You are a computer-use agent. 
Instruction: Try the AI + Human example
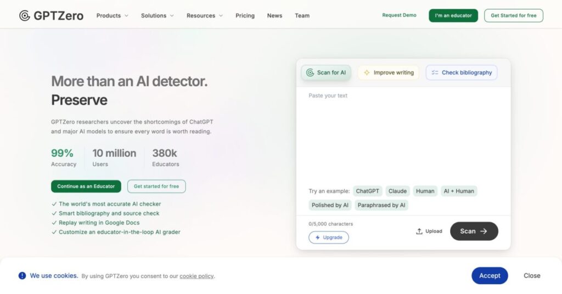pyautogui.click(x=459, y=191)
